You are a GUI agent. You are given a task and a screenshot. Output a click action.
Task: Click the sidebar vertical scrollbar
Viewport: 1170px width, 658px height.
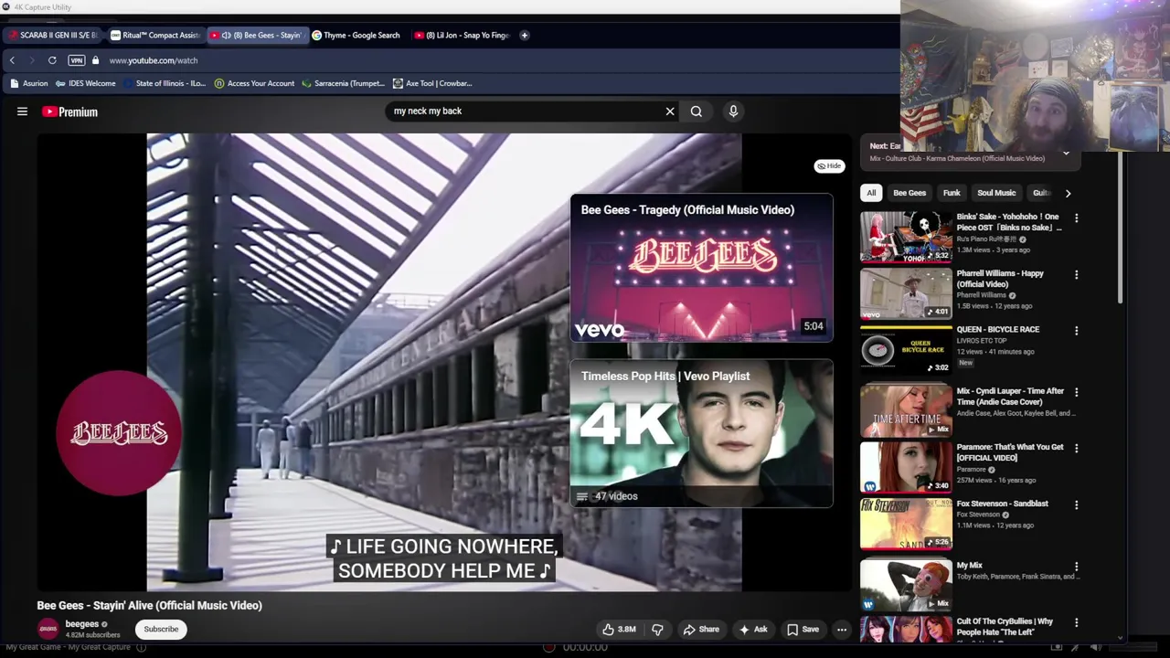[1121, 228]
